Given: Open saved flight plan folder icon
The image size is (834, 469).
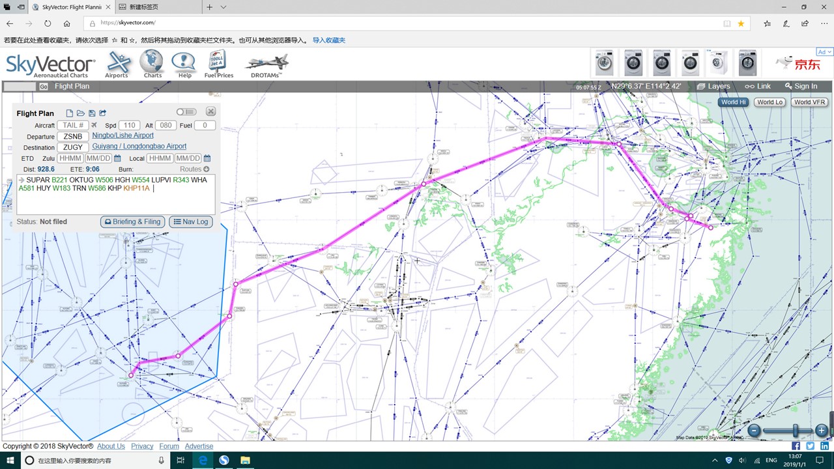Looking at the screenshot, I should tap(81, 113).
